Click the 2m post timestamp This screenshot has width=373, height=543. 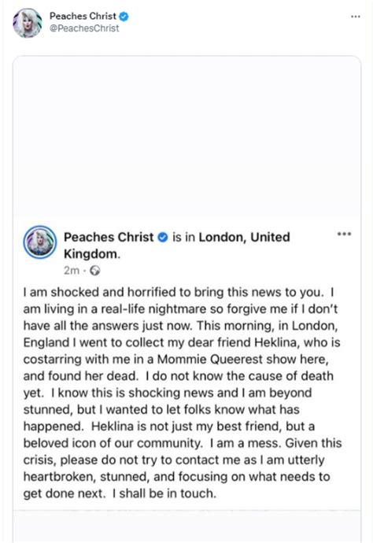[x=72, y=271]
